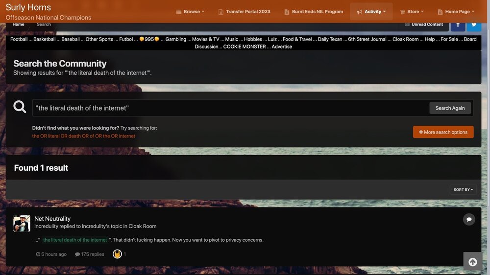This screenshot has height=275, width=490.
Task: Click the magnifying glass search icon
Action: pos(20,107)
